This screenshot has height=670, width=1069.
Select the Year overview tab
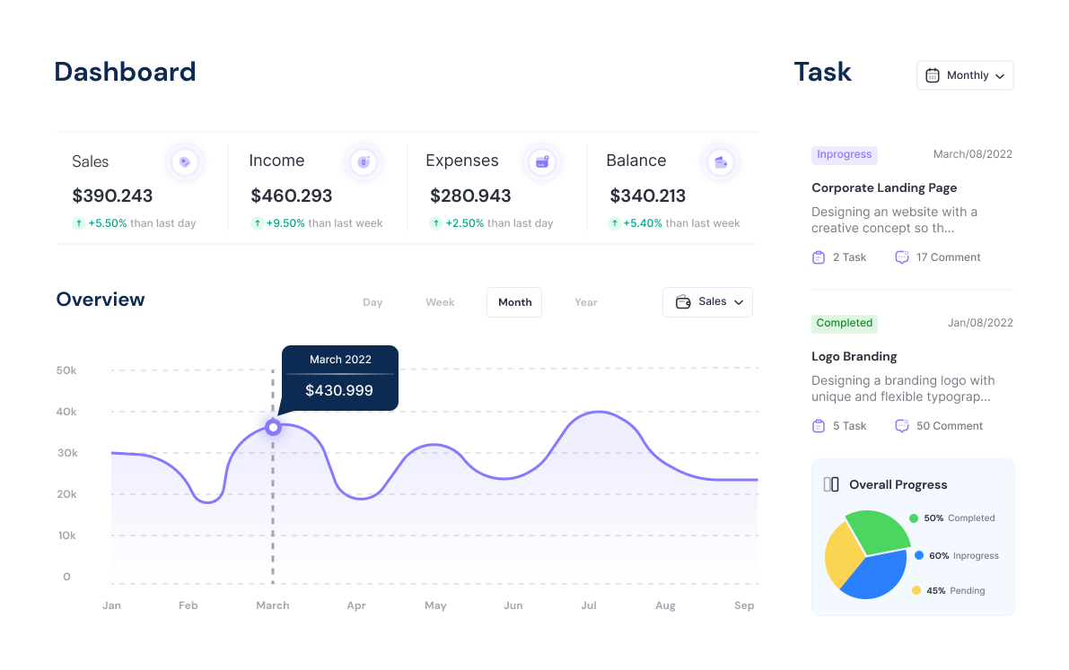[585, 302]
